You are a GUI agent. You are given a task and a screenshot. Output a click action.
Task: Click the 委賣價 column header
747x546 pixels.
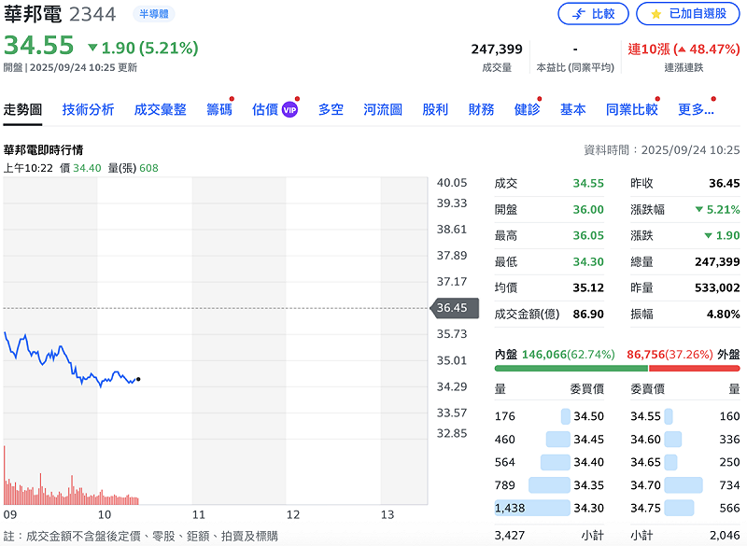[647, 389]
